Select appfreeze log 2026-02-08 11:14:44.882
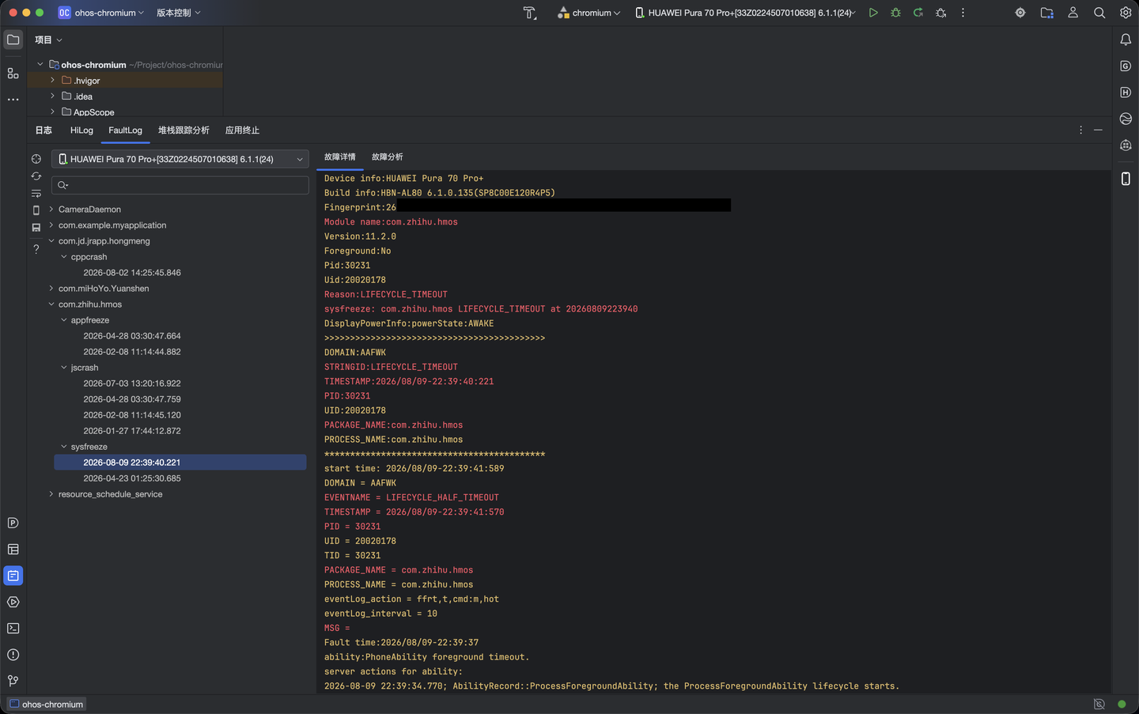 [132, 352]
